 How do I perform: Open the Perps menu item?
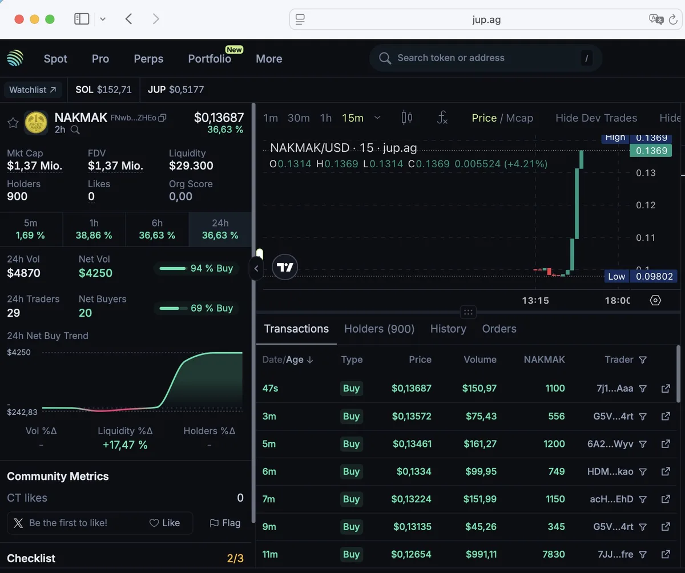click(148, 59)
